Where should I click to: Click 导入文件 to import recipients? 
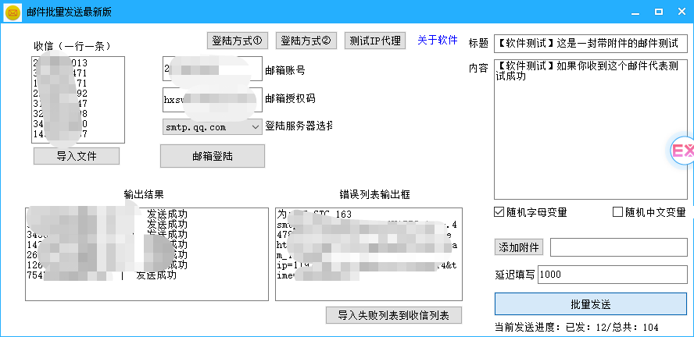77,156
